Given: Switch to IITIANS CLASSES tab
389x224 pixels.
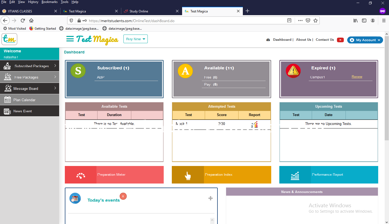Looking at the screenshot, I should point(30,11).
